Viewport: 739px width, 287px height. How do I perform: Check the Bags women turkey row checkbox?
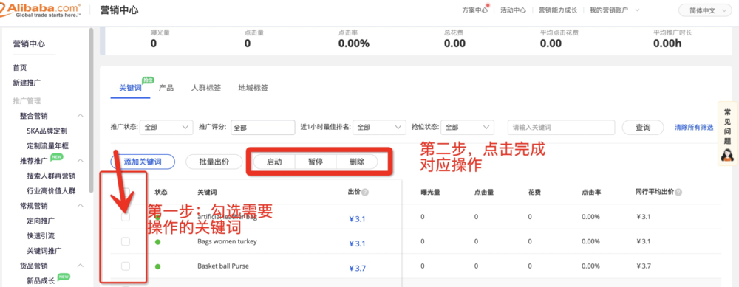[126, 241]
